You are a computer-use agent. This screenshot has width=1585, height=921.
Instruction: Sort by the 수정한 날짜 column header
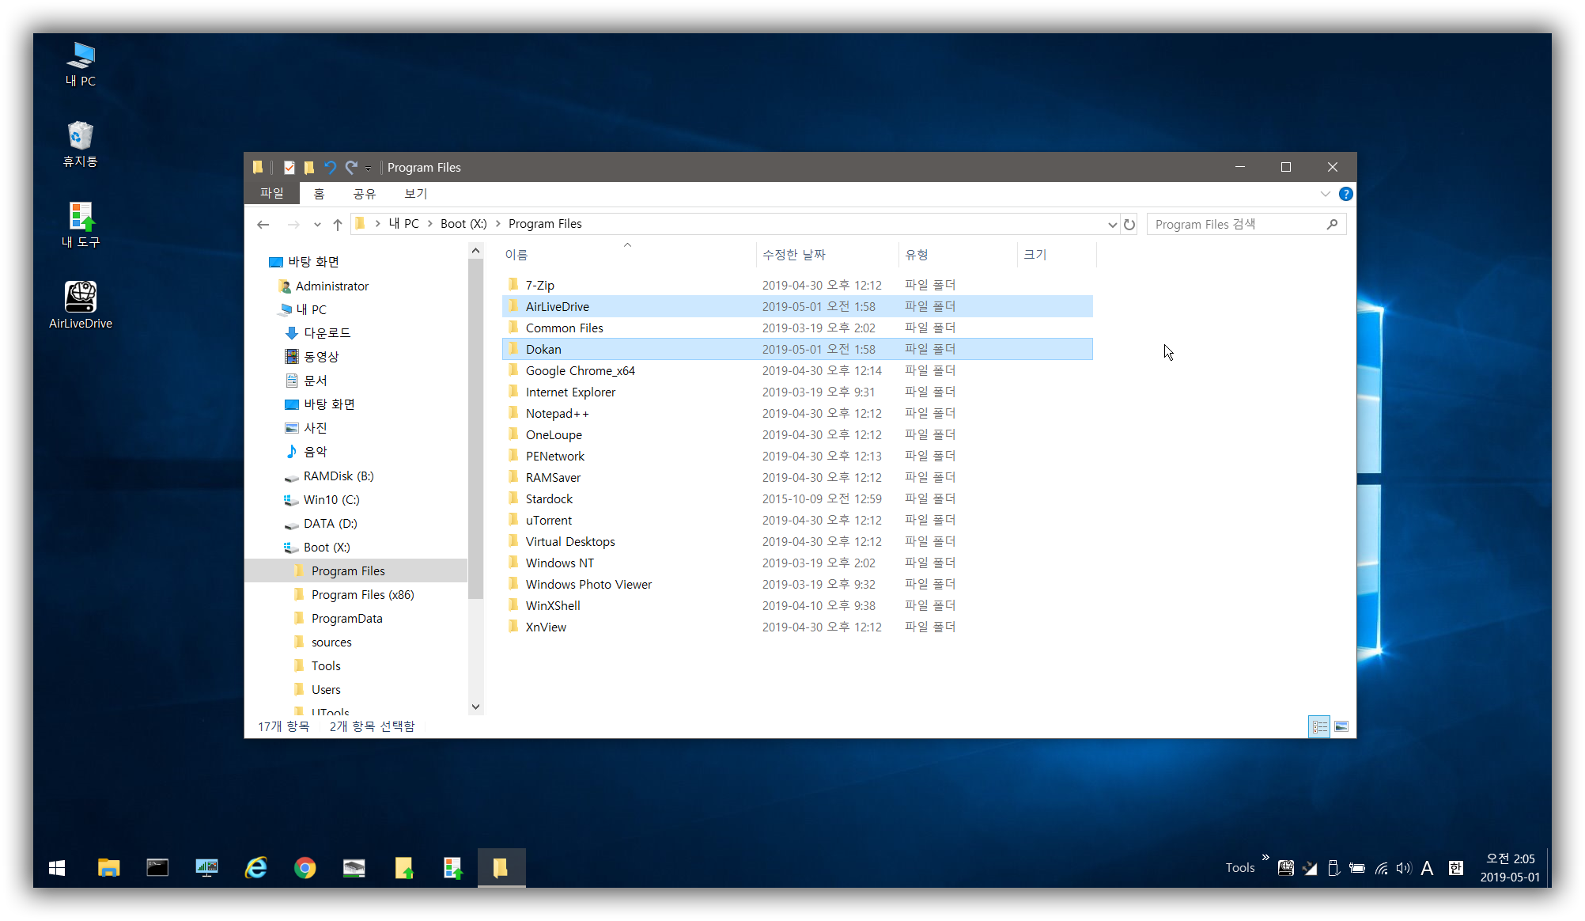794,255
